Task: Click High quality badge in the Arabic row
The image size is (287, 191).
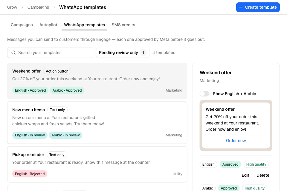Action: (255, 188)
